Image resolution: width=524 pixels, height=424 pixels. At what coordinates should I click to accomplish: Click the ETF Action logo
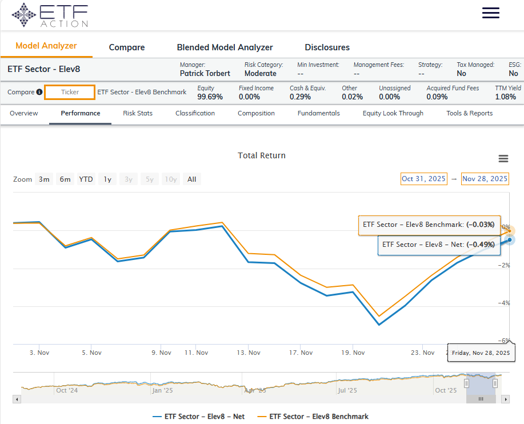click(x=50, y=15)
